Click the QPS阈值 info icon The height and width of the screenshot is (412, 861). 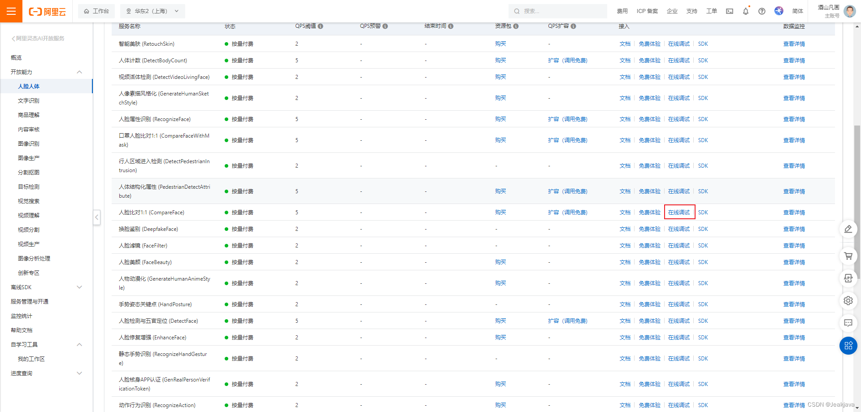(320, 26)
